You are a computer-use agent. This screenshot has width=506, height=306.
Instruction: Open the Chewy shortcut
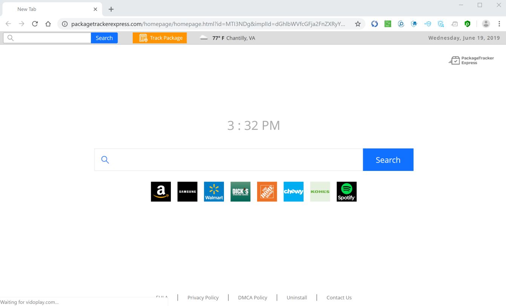[293, 191]
